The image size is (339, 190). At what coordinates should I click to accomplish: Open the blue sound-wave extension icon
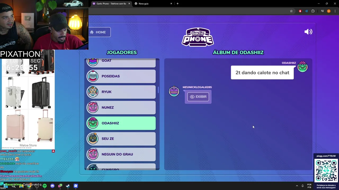pyautogui.click(x=306, y=11)
